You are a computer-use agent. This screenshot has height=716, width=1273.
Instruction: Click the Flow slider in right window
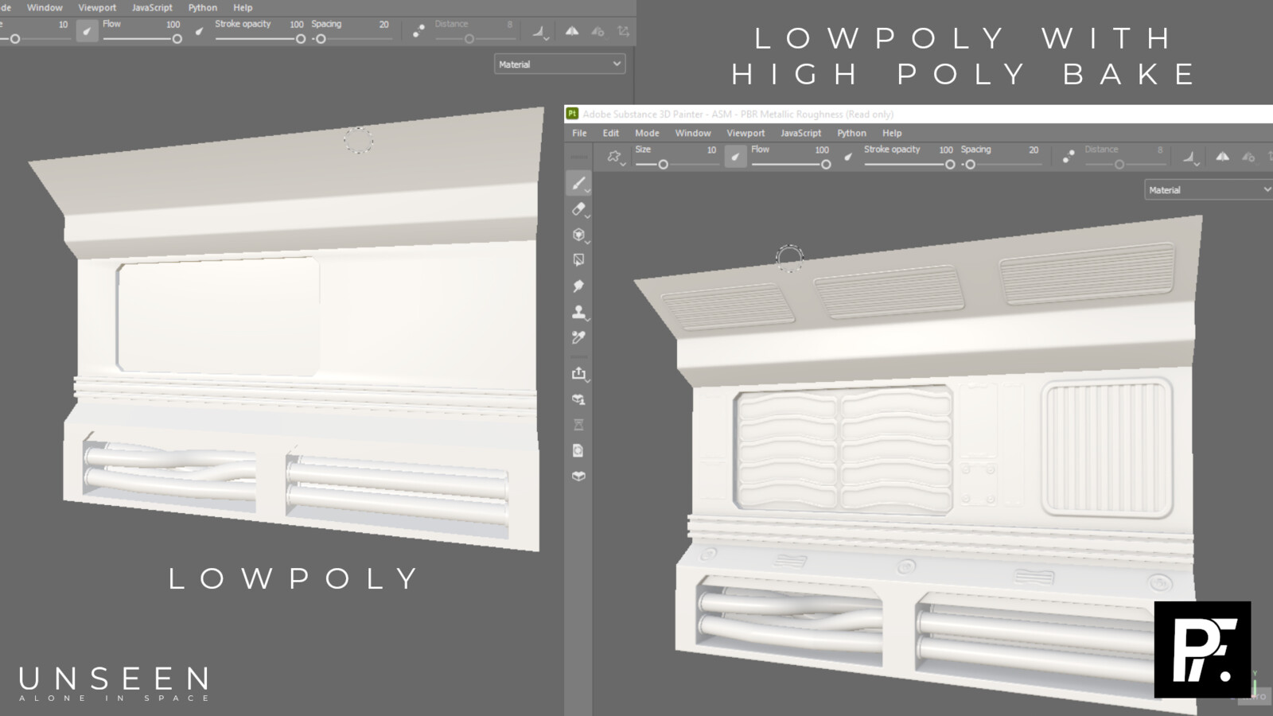(791, 165)
